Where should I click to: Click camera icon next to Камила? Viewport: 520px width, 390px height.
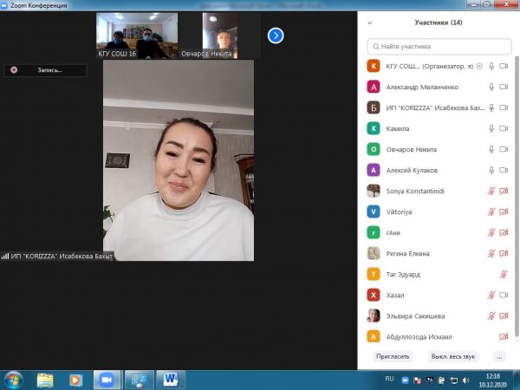pos(504,128)
